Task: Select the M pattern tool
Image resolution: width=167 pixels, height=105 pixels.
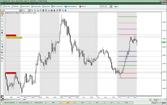Action: tap(2, 58)
